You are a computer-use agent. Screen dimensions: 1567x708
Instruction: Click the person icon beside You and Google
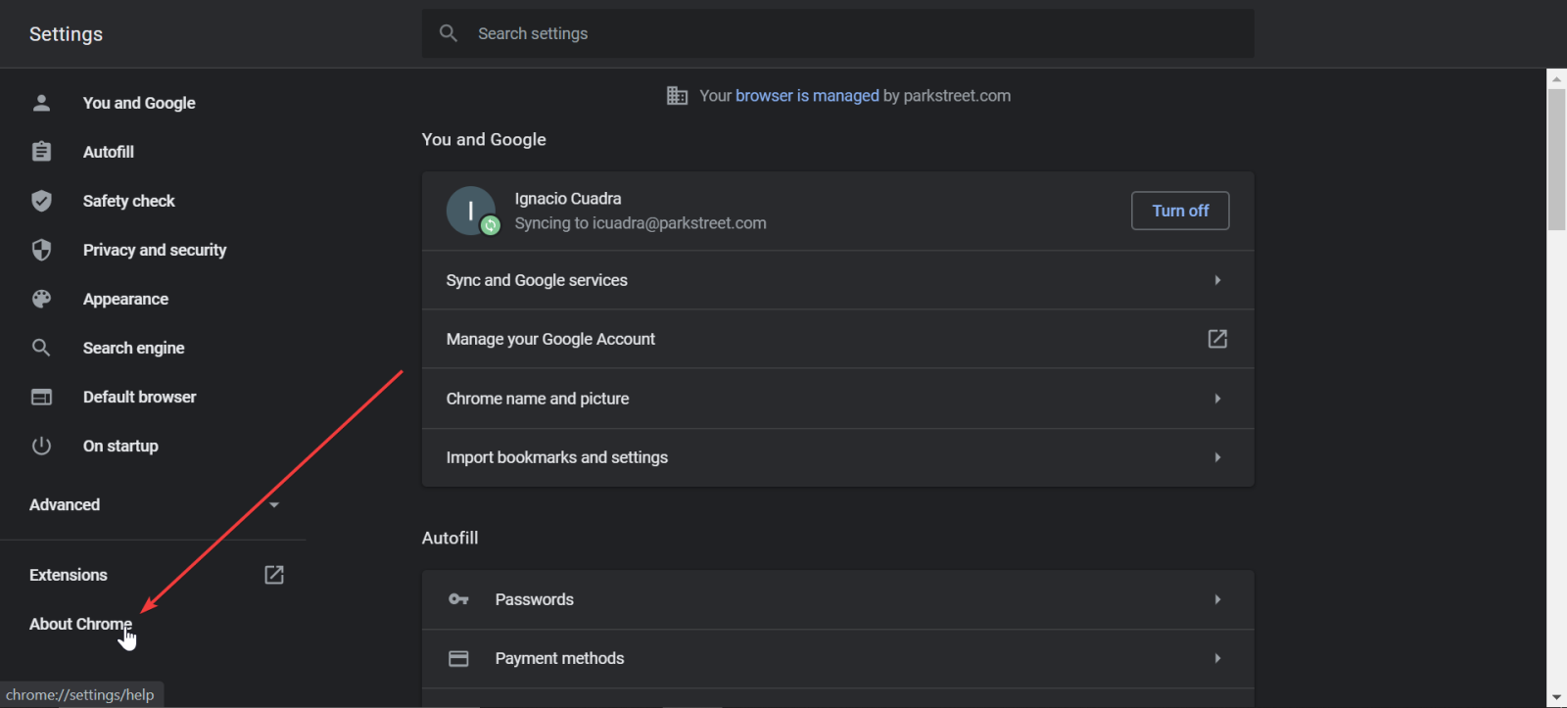tap(41, 103)
